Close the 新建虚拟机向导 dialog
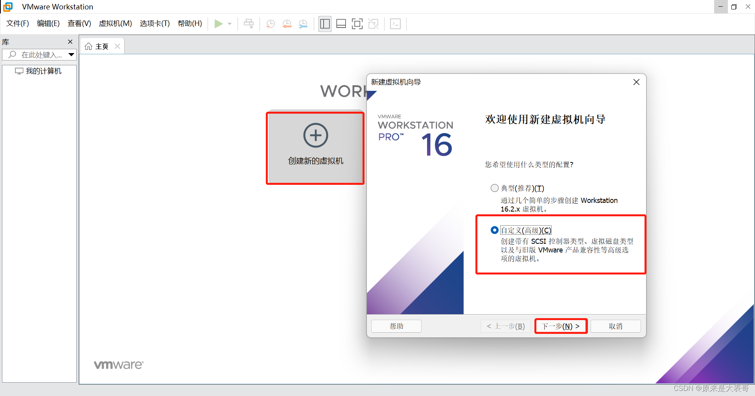Image resolution: width=755 pixels, height=396 pixels. [636, 82]
